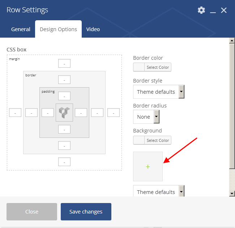Pick a Border color with Select Color
Screen dimensions: 235x228
click(x=152, y=67)
